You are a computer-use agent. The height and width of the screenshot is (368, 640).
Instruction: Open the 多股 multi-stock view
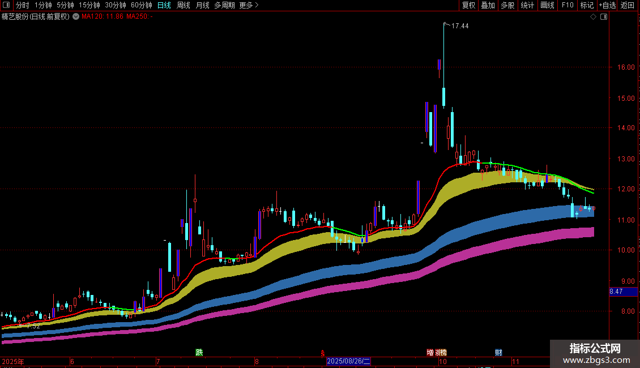click(x=507, y=5)
